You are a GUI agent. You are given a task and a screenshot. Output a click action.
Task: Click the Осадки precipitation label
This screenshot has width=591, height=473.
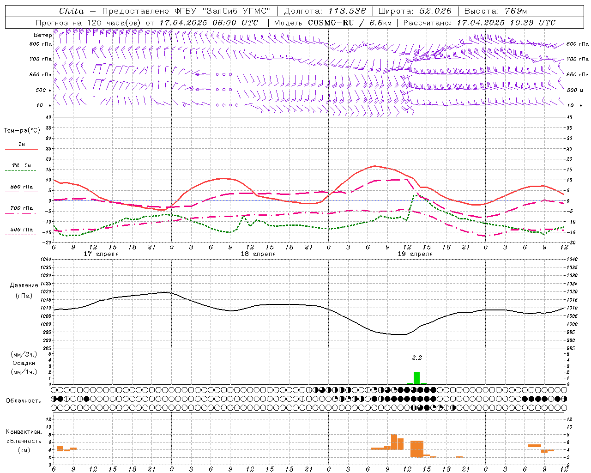(24, 363)
